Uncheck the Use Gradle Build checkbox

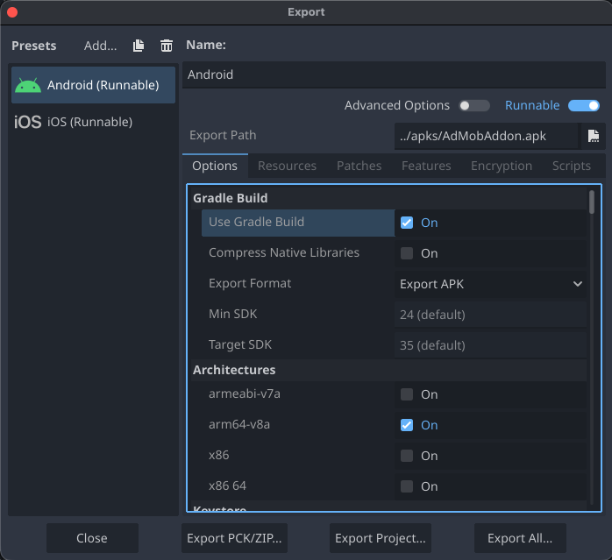(x=407, y=223)
